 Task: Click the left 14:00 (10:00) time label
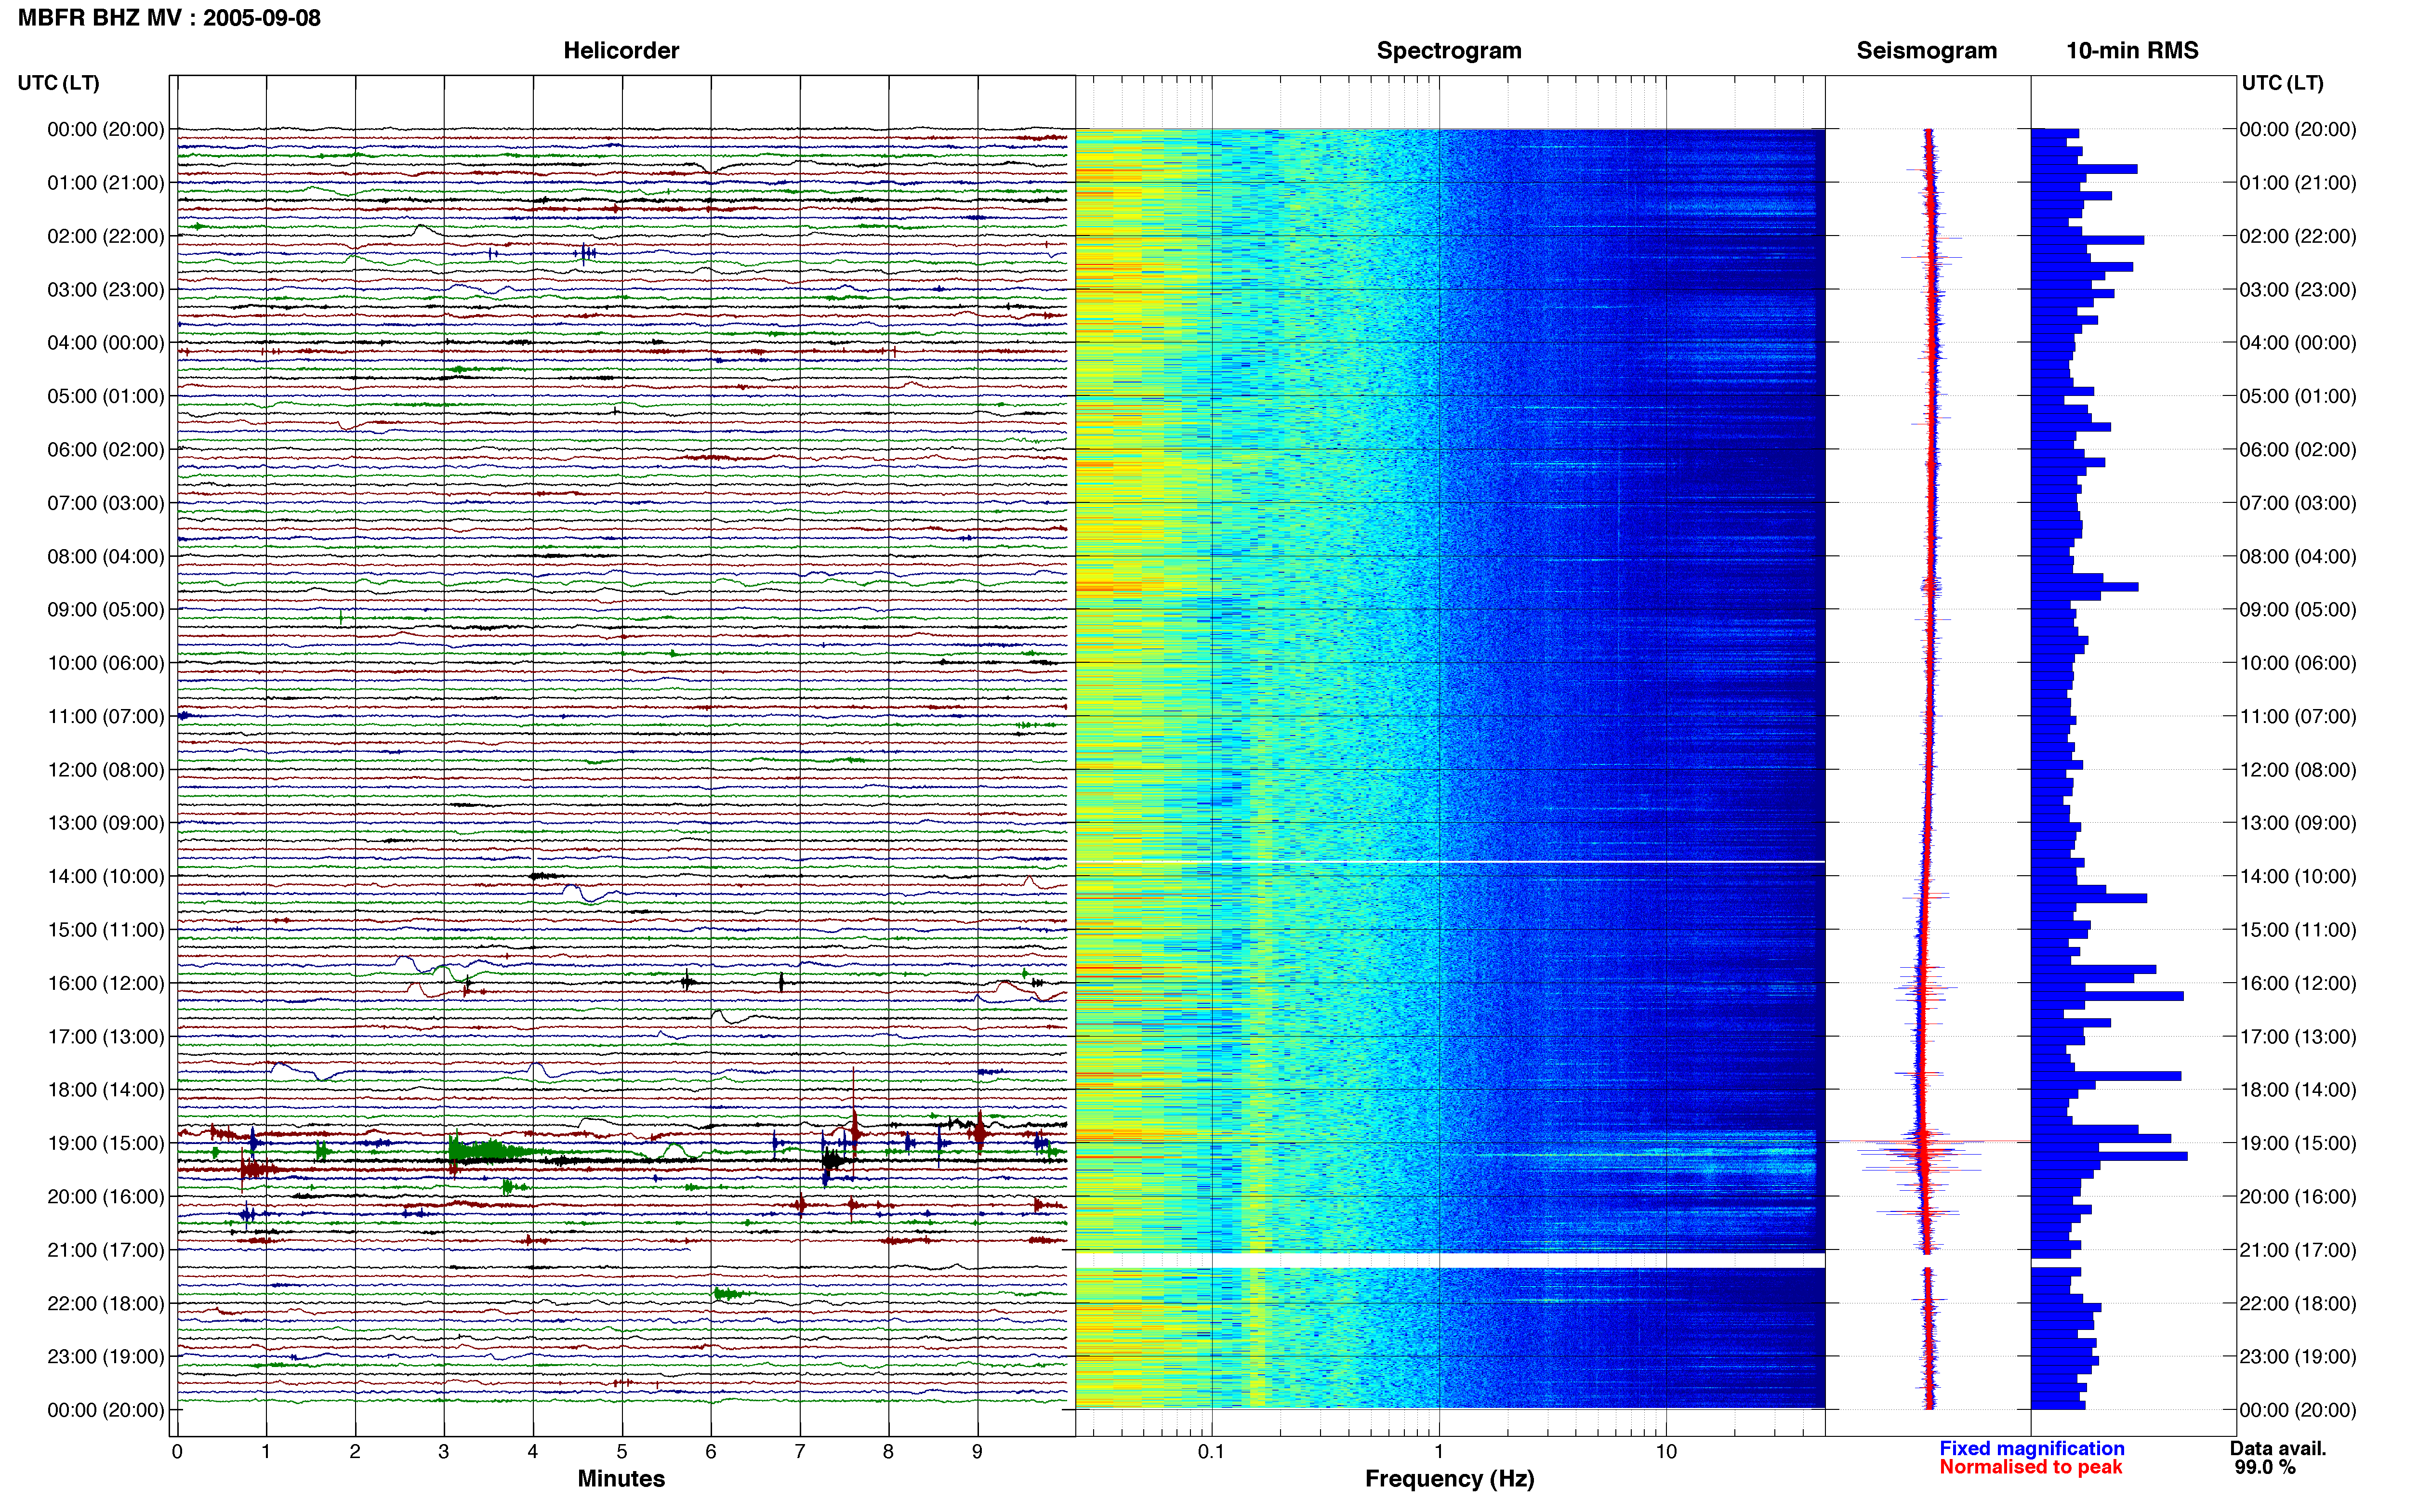pos(106,876)
